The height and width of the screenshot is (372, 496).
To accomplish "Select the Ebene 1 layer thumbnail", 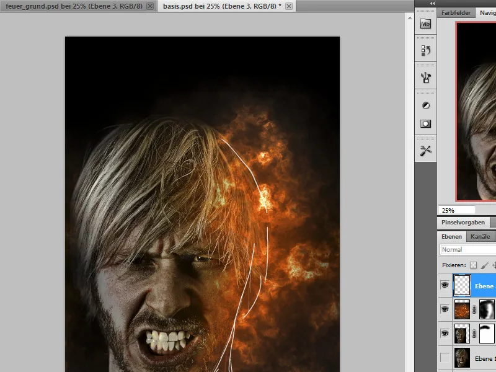I will pyautogui.click(x=462, y=358).
